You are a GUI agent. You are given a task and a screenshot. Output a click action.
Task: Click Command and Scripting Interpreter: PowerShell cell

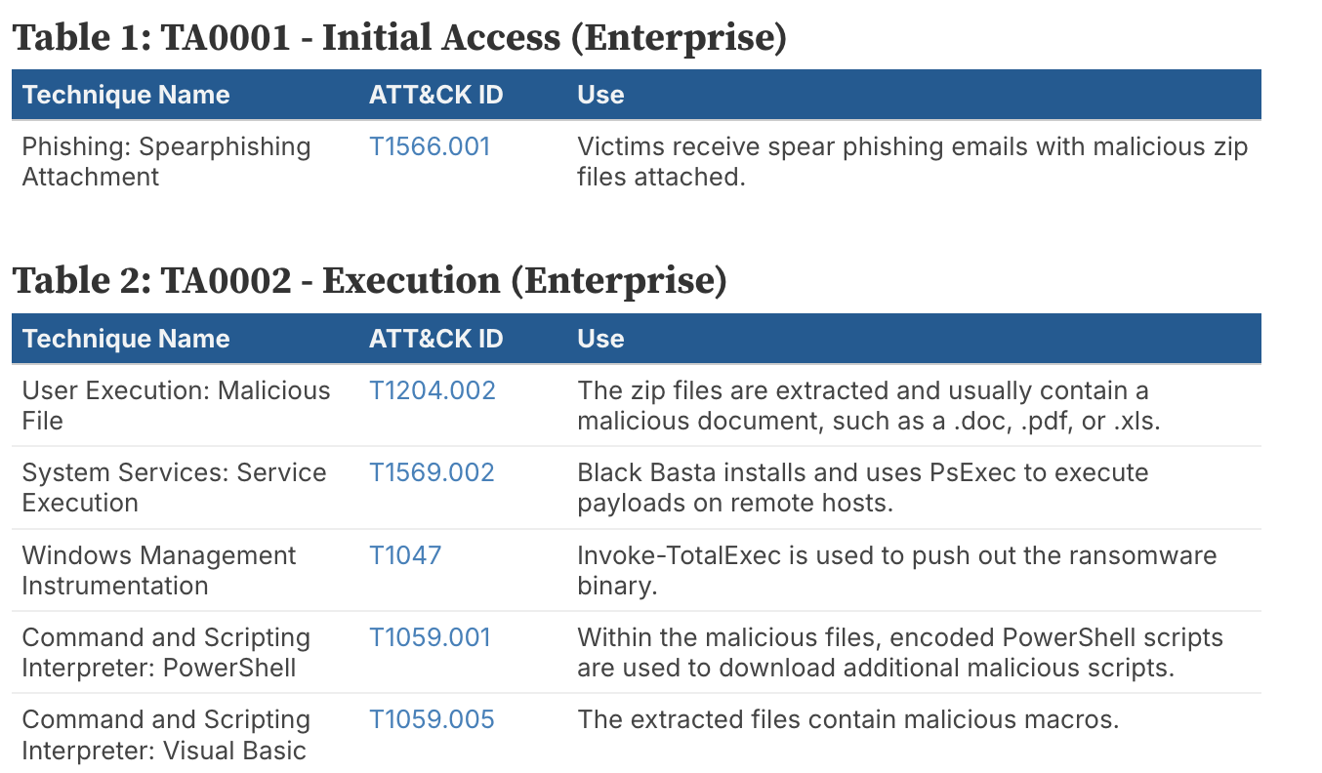166,652
